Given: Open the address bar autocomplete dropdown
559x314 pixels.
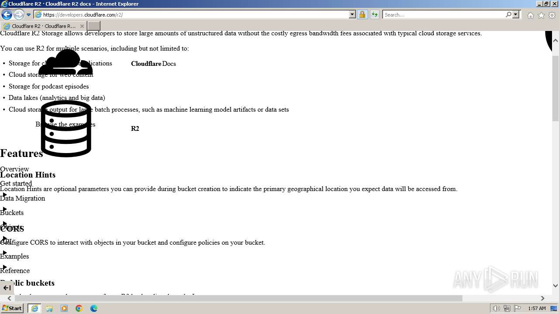Looking at the screenshot, I should 352,14.
